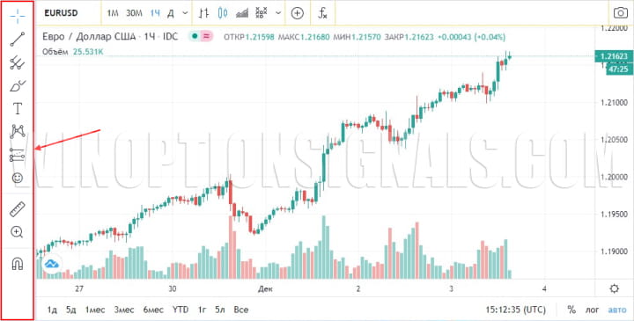Toggle the авто price scale

[617, 310]
